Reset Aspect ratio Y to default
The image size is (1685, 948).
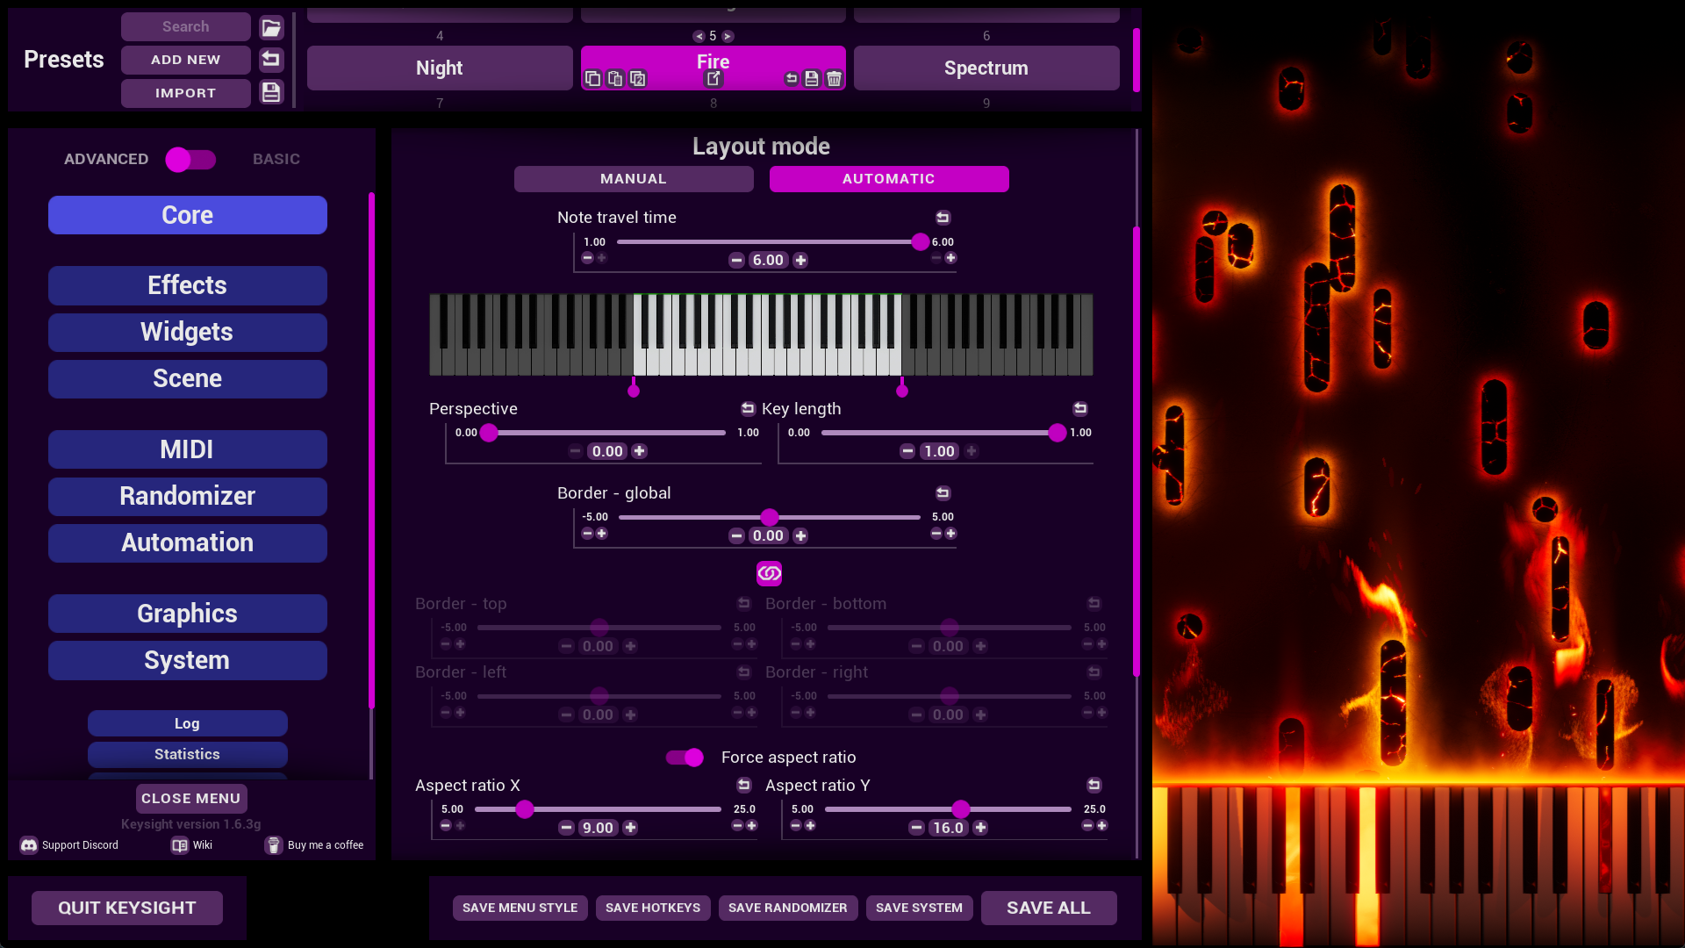click(1093, 785)
